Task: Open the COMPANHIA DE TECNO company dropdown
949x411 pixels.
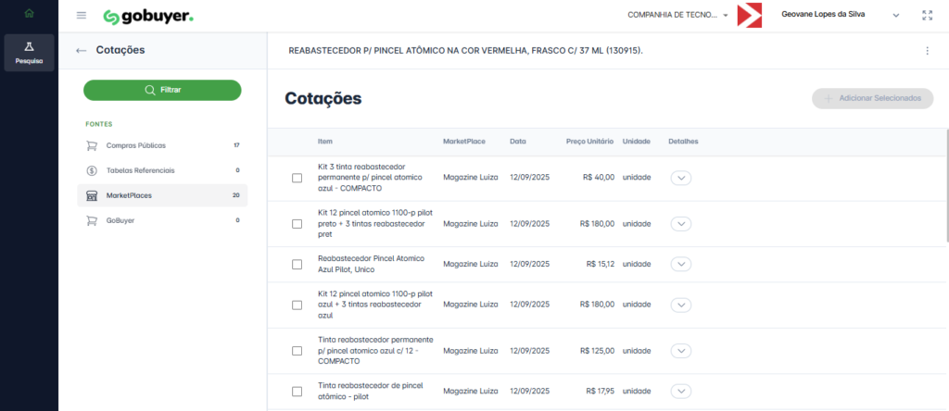Action: 677,15
